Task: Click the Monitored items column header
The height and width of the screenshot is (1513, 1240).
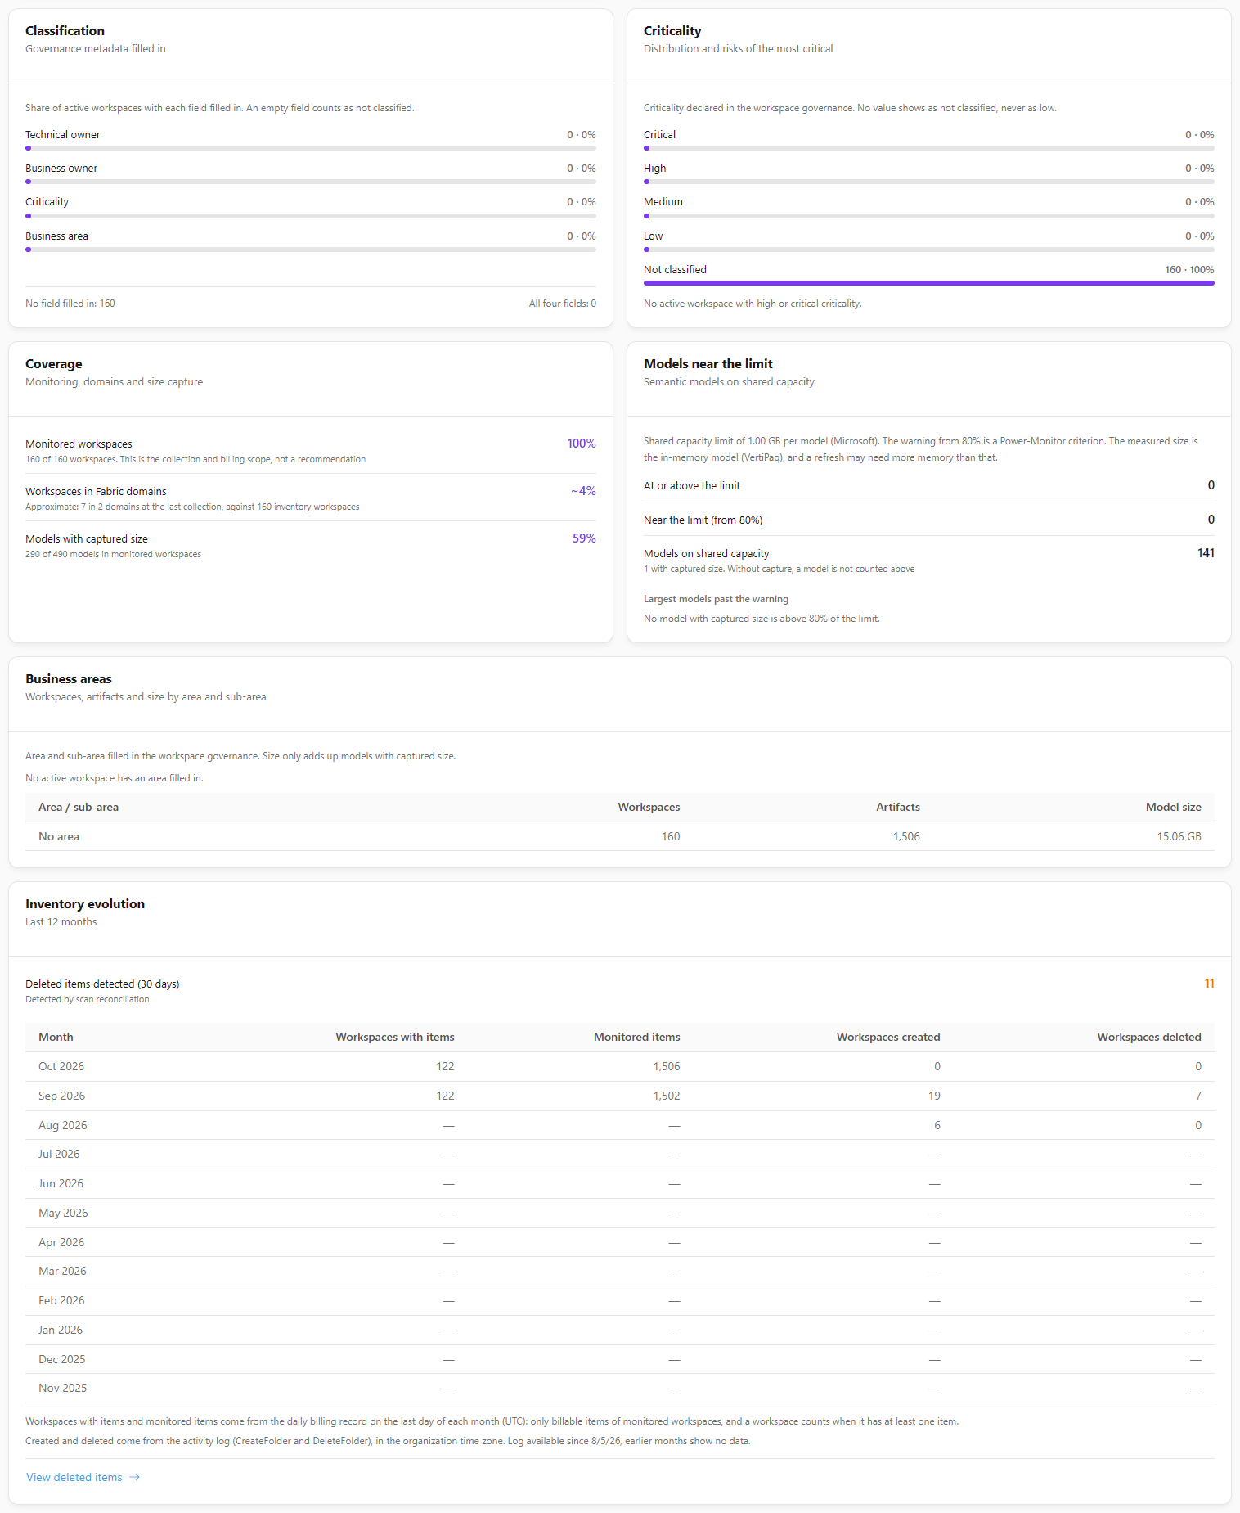Action: point(636,1037)
